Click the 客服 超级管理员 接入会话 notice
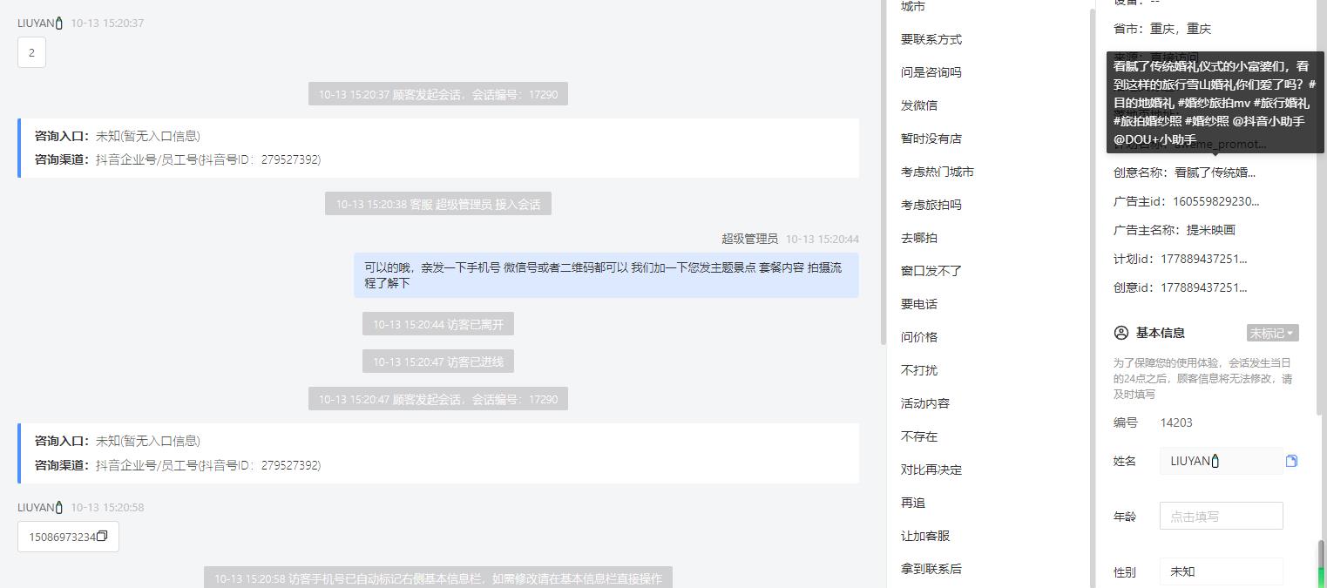 coord(438,204)
